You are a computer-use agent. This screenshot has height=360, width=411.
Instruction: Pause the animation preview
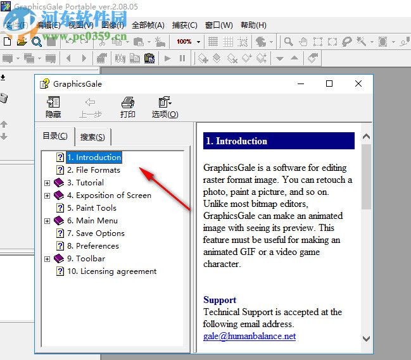point(182,58)
